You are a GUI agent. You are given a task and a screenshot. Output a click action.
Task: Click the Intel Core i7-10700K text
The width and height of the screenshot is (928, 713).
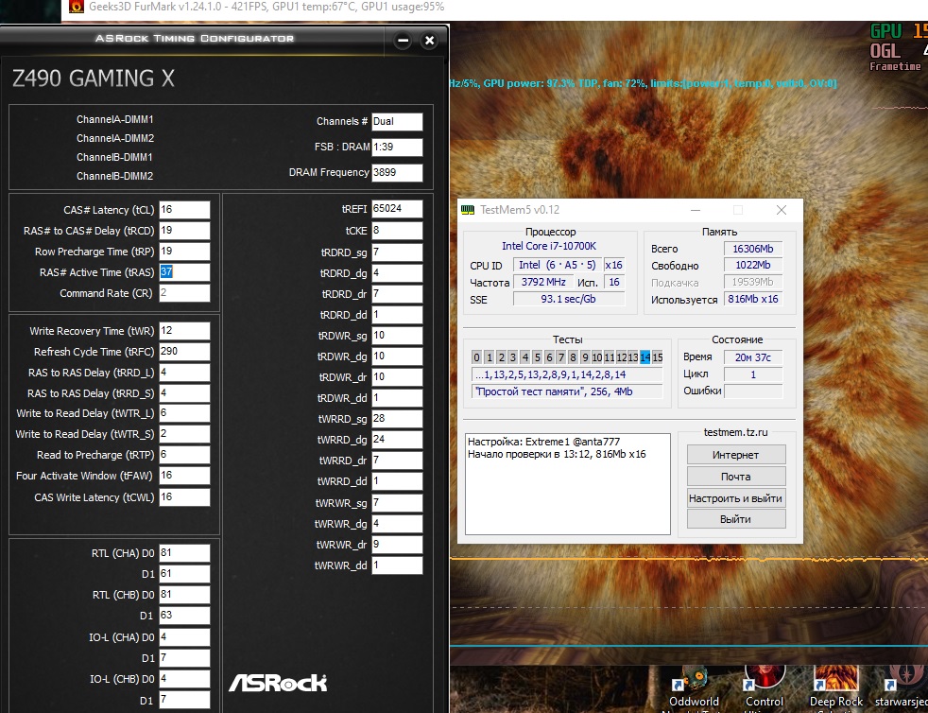pyautogui.click(x=549, y=246)
